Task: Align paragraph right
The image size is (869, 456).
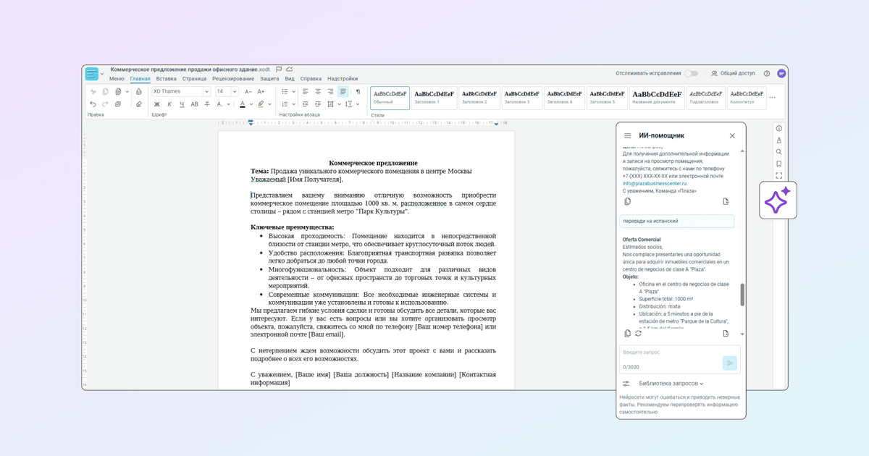Action: pos(330,92)
